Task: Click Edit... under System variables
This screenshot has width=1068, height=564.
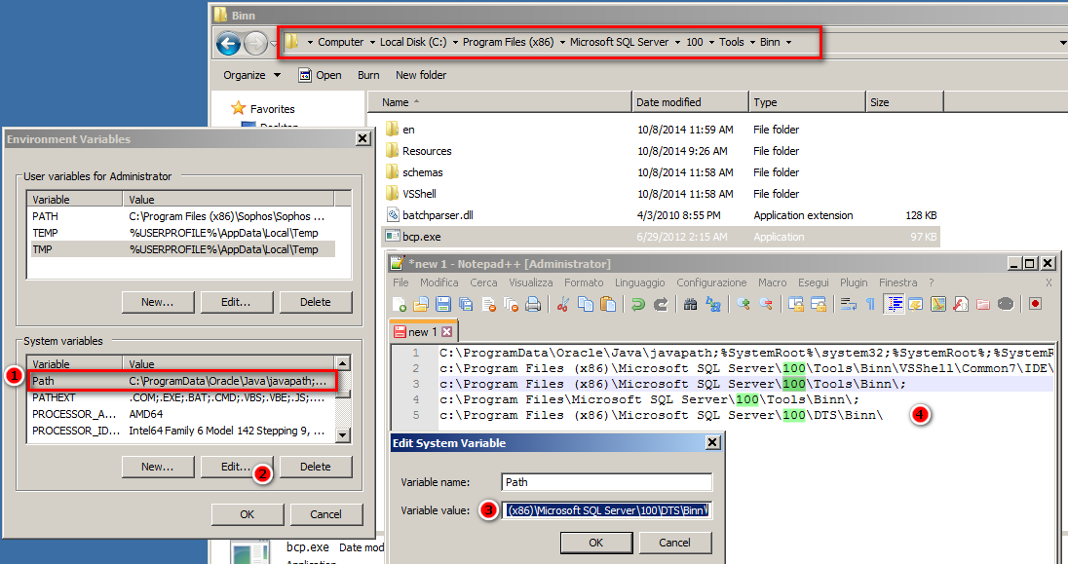Action: coord(236,467)
